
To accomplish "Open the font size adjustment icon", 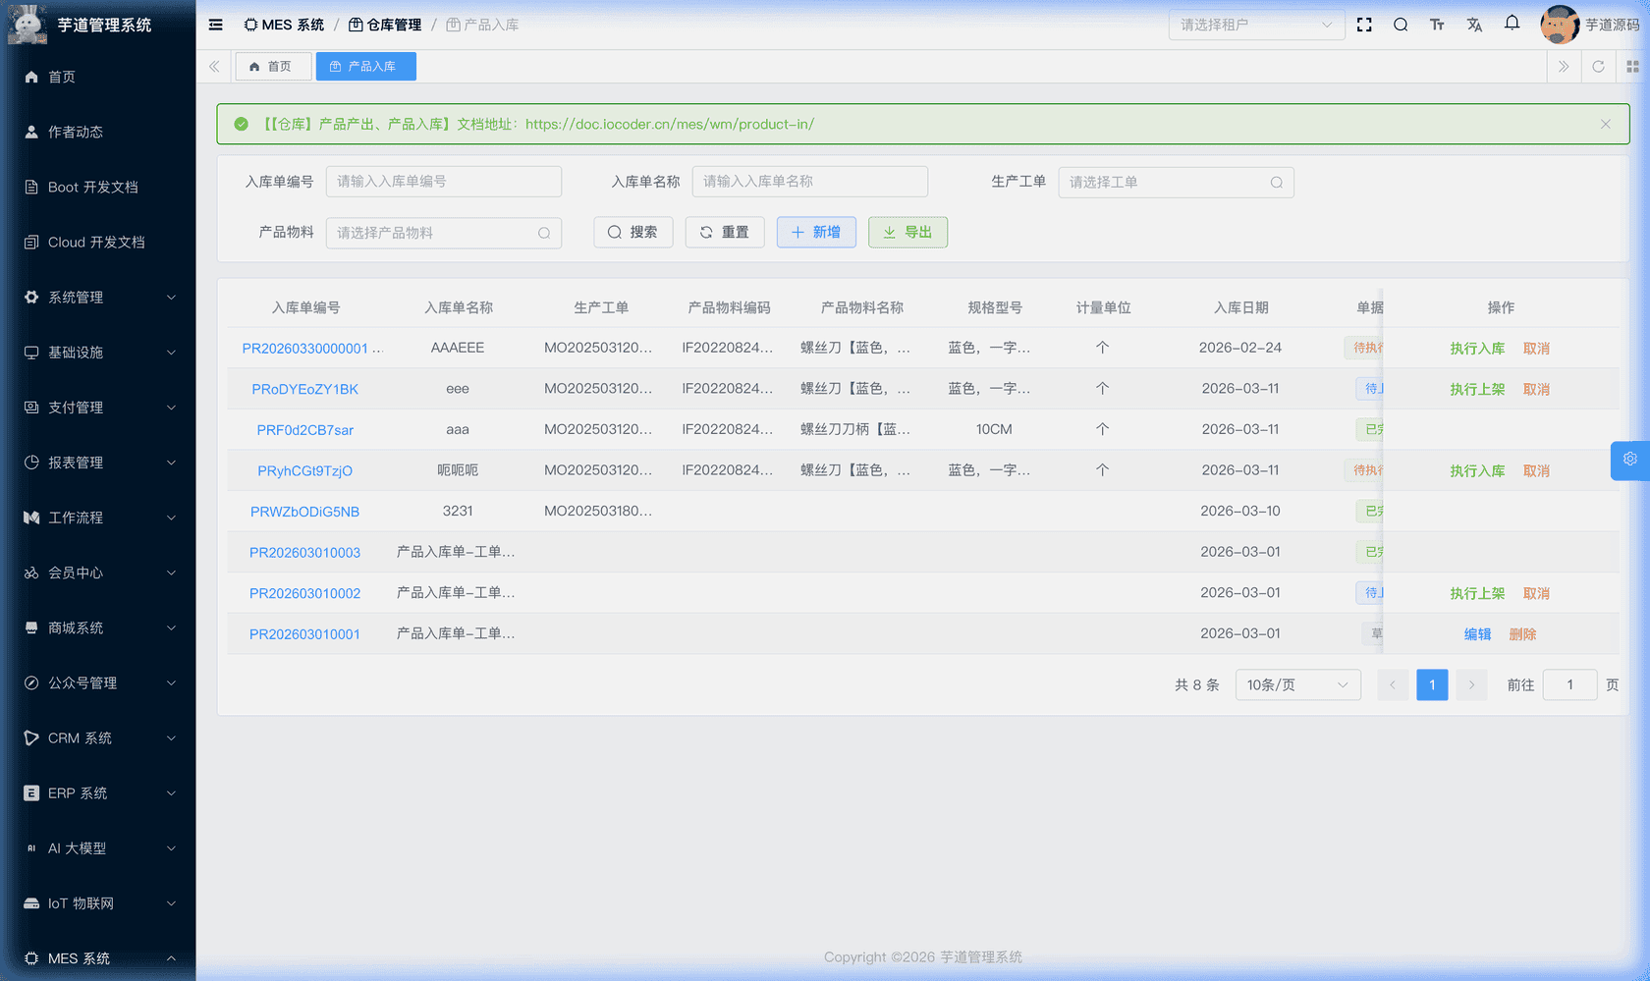I will pos(1437,25).
